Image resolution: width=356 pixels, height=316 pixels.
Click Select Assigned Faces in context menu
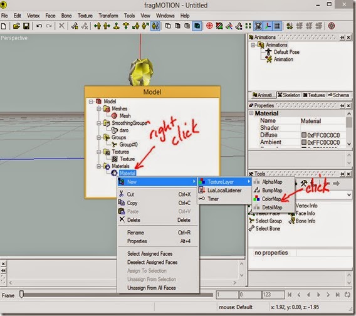pos(157,253)
